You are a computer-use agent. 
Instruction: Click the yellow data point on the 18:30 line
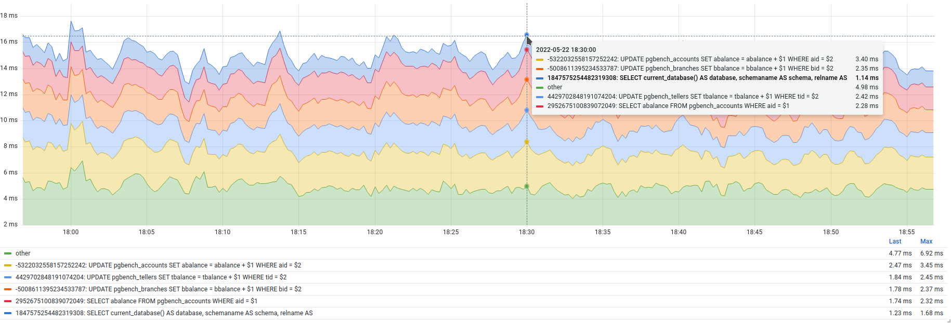coord(527,142)
